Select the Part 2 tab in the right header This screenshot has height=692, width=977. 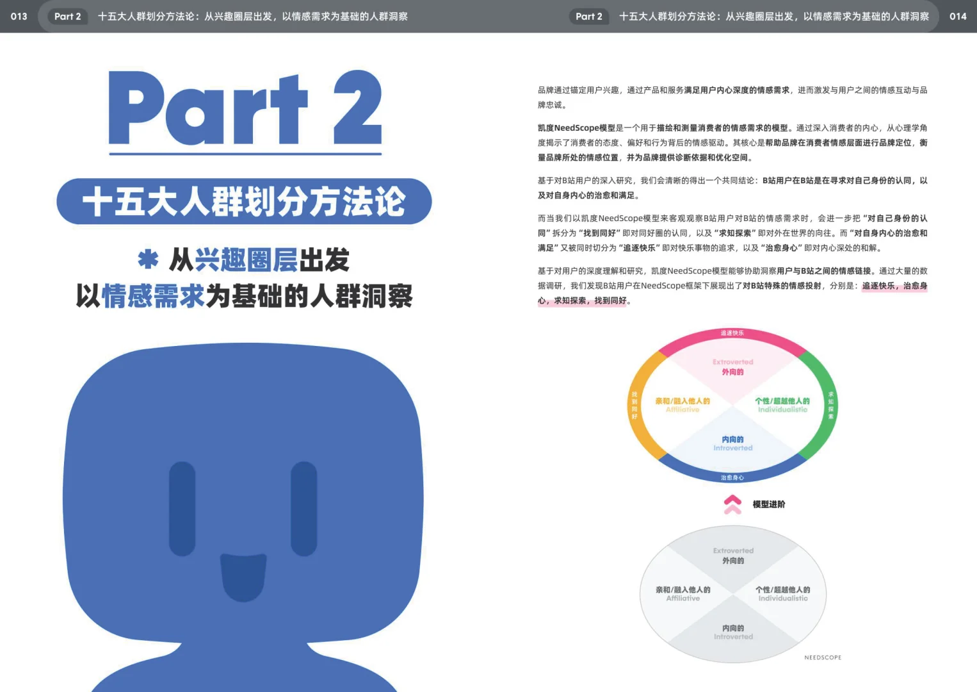tap(588, 17)
